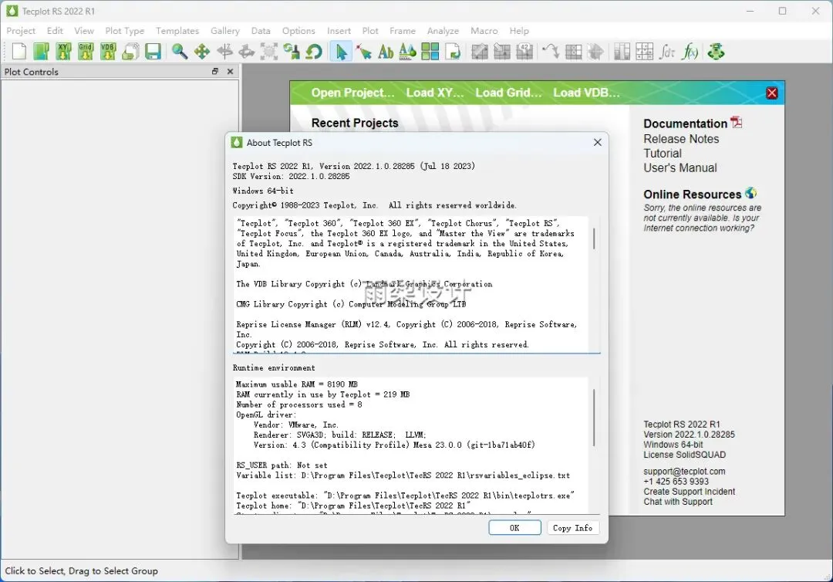Screen dimensions: 833x582
Task: Open the User's Manual link
Action: [680, 168]
